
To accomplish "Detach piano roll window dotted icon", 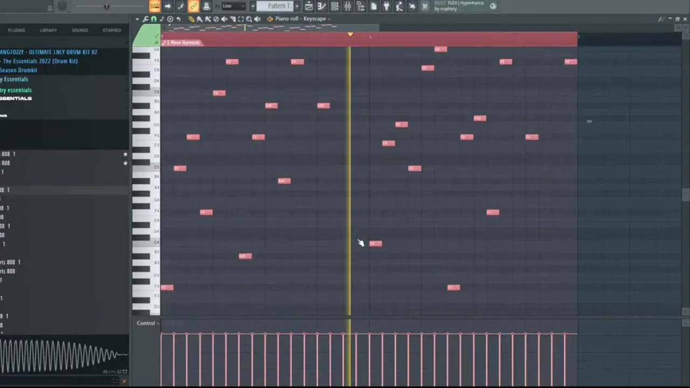I will click(661, 19).
